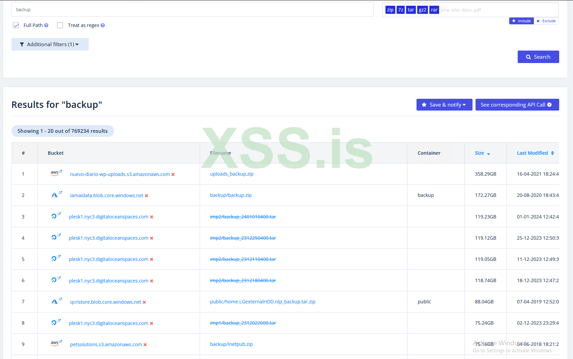This screenshot has height=359, width=573.
Task: Open plesk1 bucket link in row 3
Action: 109,217
